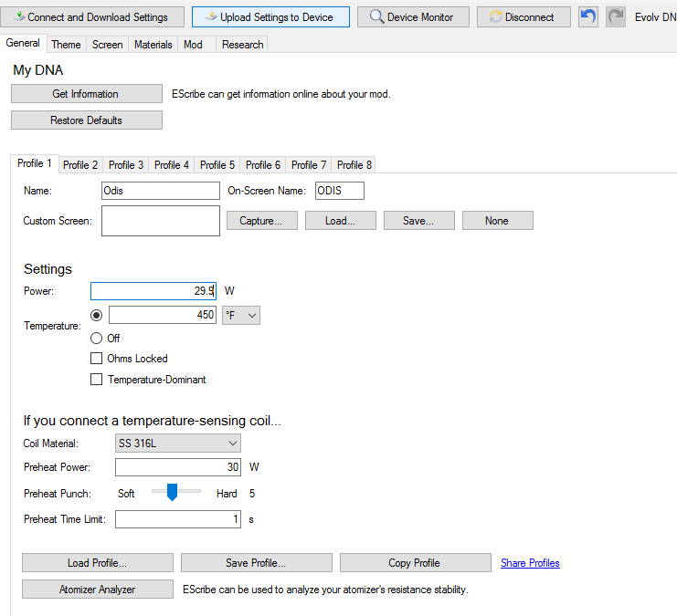Launch the Atomizer Analyzer

coord(97,590)
